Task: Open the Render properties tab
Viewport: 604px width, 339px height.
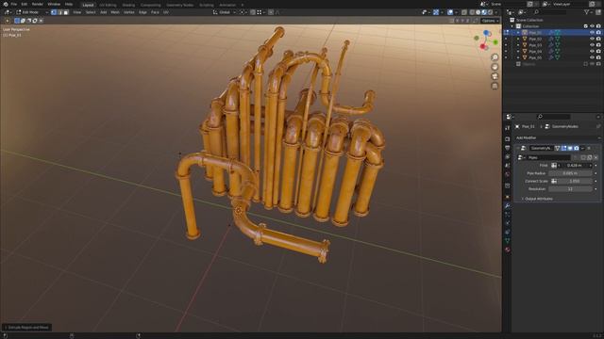Action: click(508, 138)
